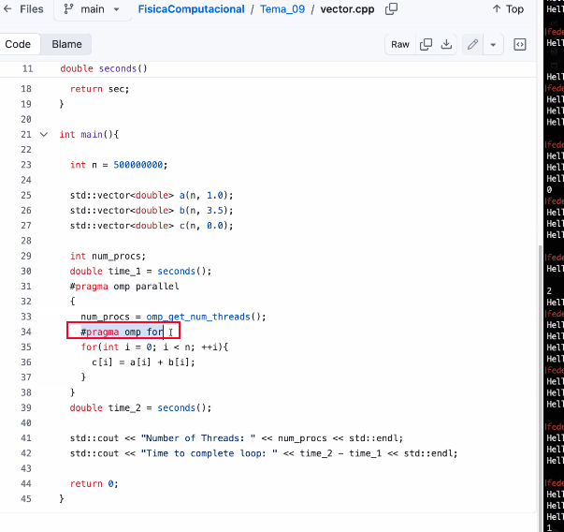Click the Files label in header

point(32,9)
